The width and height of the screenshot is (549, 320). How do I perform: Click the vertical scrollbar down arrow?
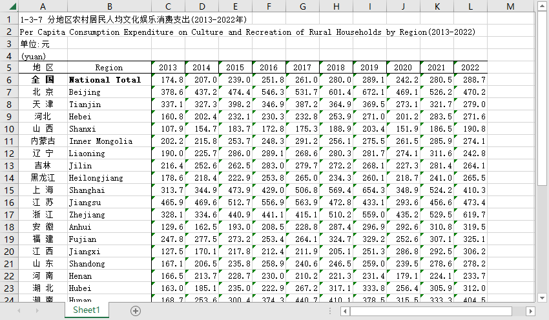point(542,298)
